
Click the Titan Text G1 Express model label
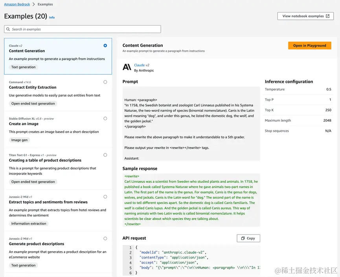coord(33,155)
